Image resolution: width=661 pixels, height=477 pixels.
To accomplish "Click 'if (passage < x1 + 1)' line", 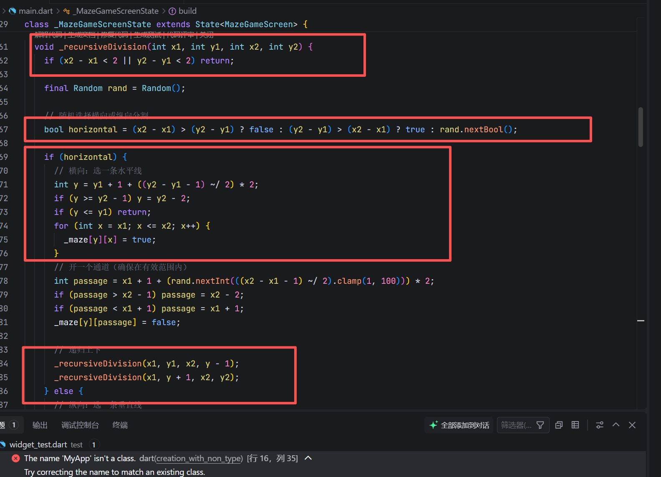I will click(x=149, y=308).
